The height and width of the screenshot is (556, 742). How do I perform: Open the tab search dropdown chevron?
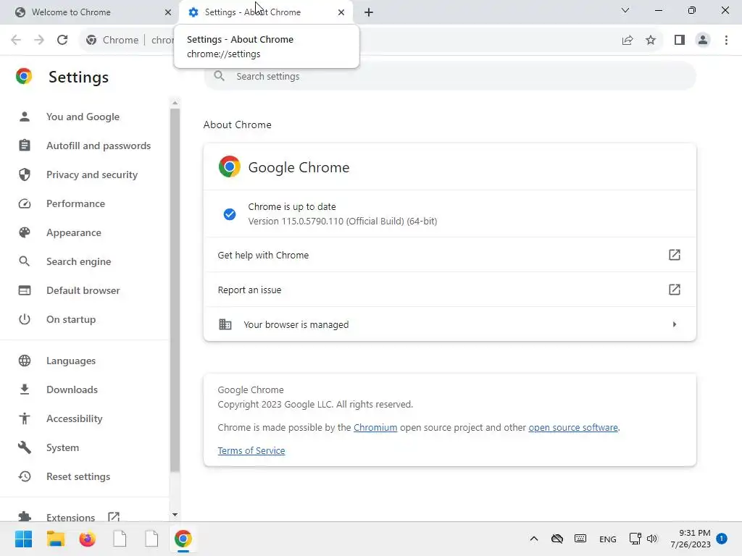tap(625, 10)
